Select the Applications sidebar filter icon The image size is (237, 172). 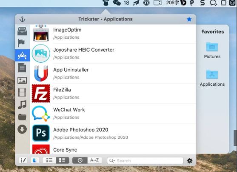23,55
